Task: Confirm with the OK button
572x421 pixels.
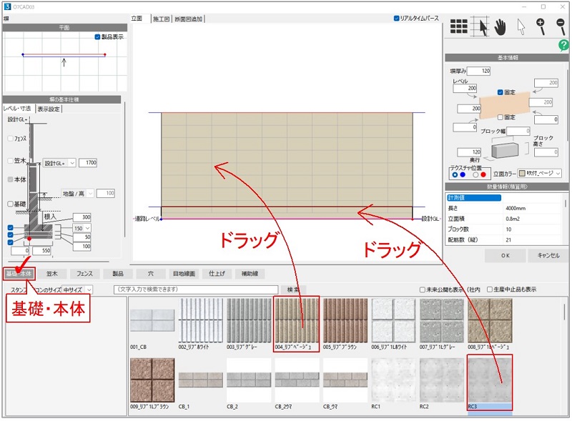Action: pos(506,256)
